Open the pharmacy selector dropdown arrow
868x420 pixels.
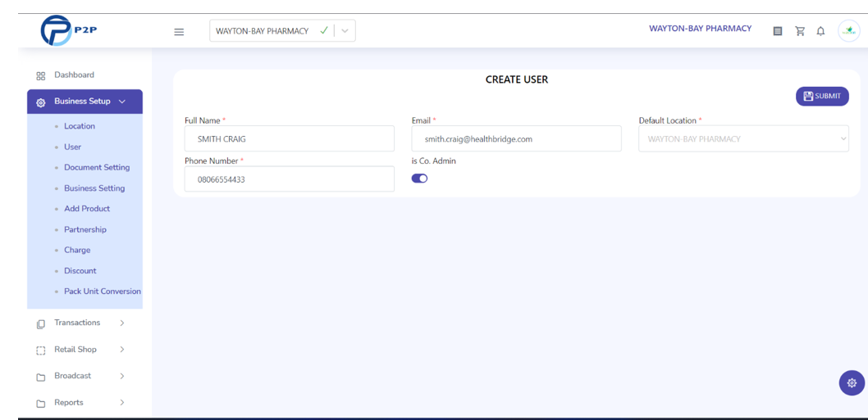(345, 31)
